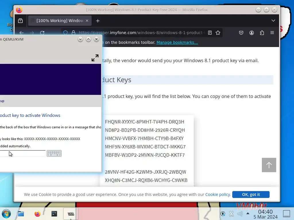294x220 pixels.
Task: Open file manager from taskbar
Action: coord(21,214)
